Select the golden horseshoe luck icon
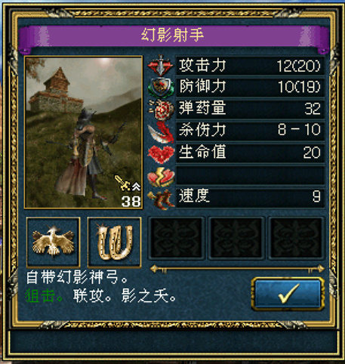 [x=114, y=242]
